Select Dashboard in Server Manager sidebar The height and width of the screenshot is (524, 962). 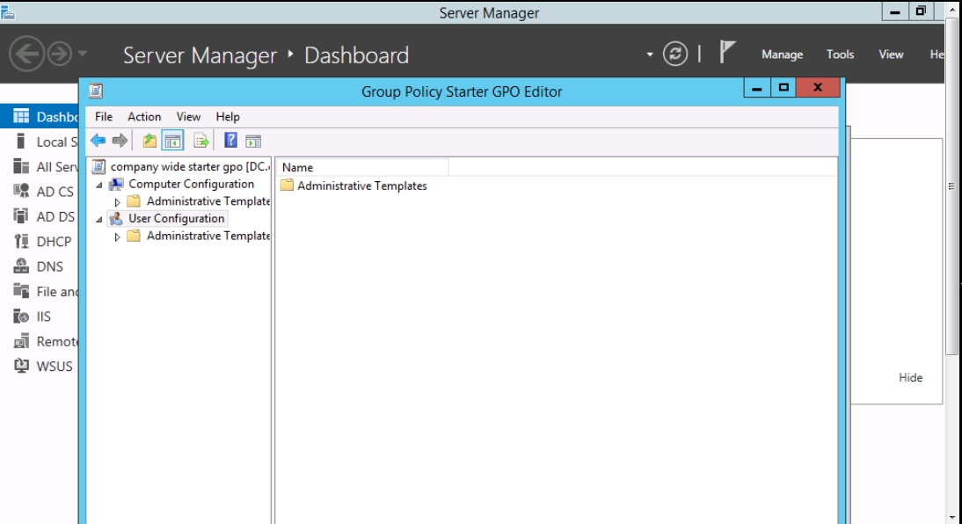pyautogui.click(x=40, y=117)
